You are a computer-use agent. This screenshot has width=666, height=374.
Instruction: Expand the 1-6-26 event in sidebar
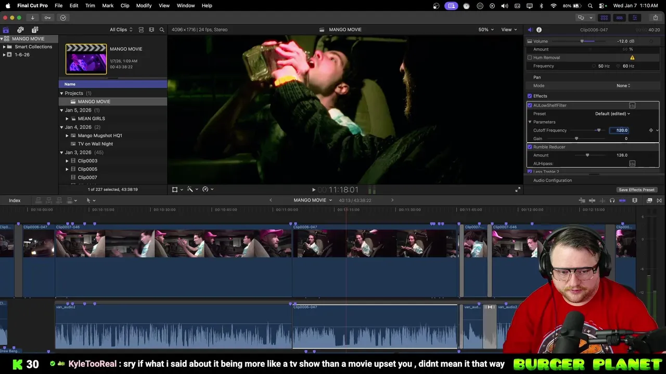(4, 55)
